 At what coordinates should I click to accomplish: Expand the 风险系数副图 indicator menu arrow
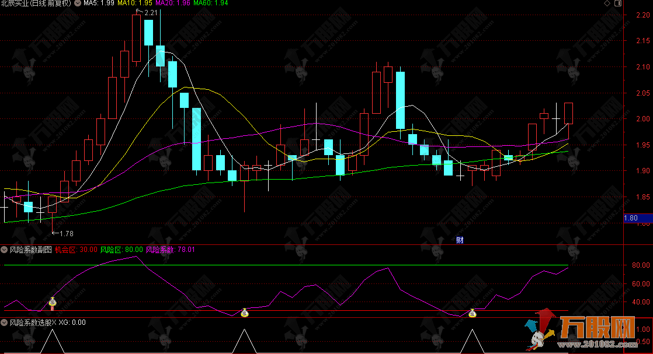(5, 250)
